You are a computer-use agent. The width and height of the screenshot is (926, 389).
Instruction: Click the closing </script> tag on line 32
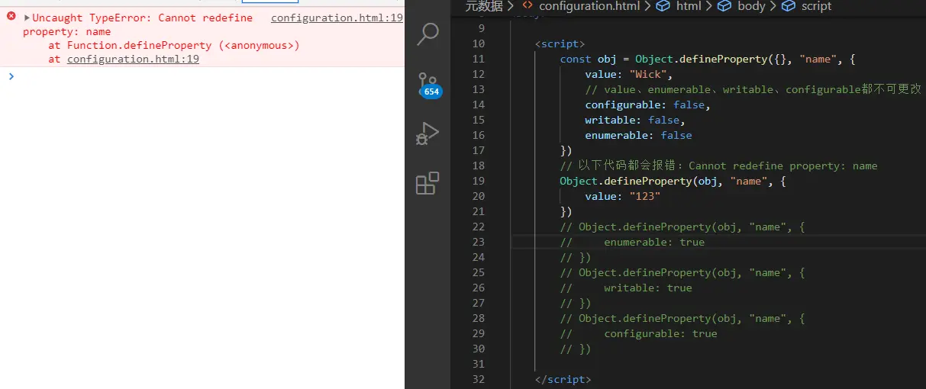pos(563,379)
